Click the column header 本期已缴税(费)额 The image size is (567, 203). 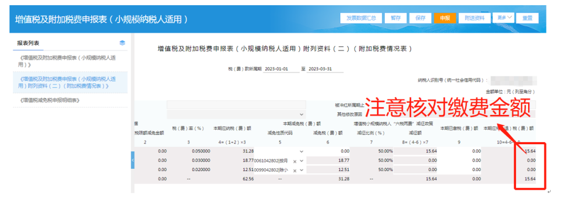(459, 128)
